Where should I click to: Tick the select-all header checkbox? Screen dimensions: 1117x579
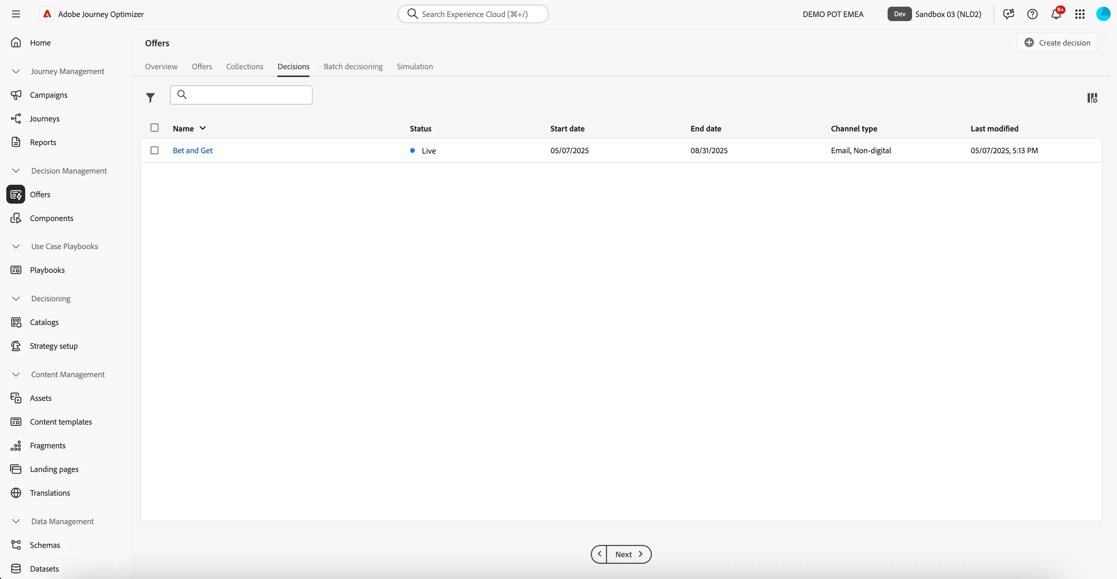pos(155,128)
